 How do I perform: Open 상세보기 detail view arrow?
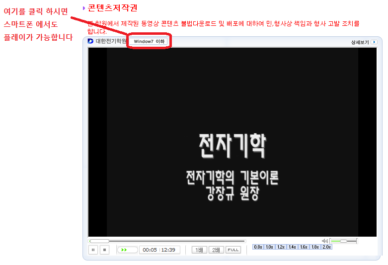pyautogui.click(x=374, y=42)
